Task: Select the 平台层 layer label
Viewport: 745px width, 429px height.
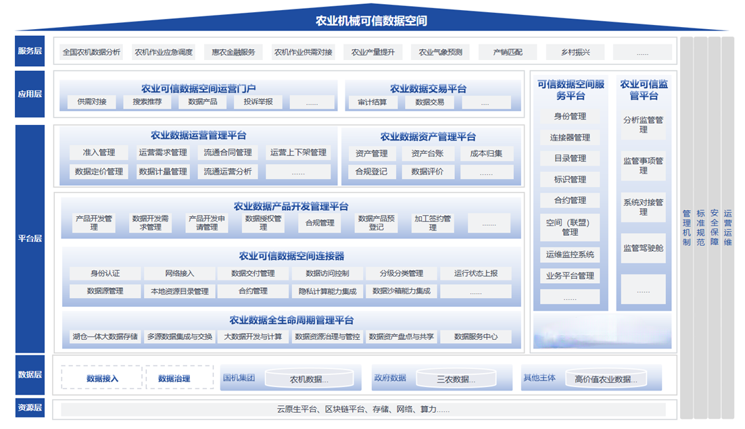Action: coord(30,238)
